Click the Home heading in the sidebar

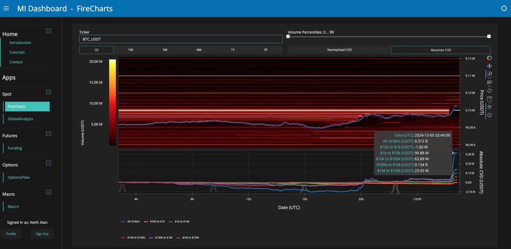10,34
